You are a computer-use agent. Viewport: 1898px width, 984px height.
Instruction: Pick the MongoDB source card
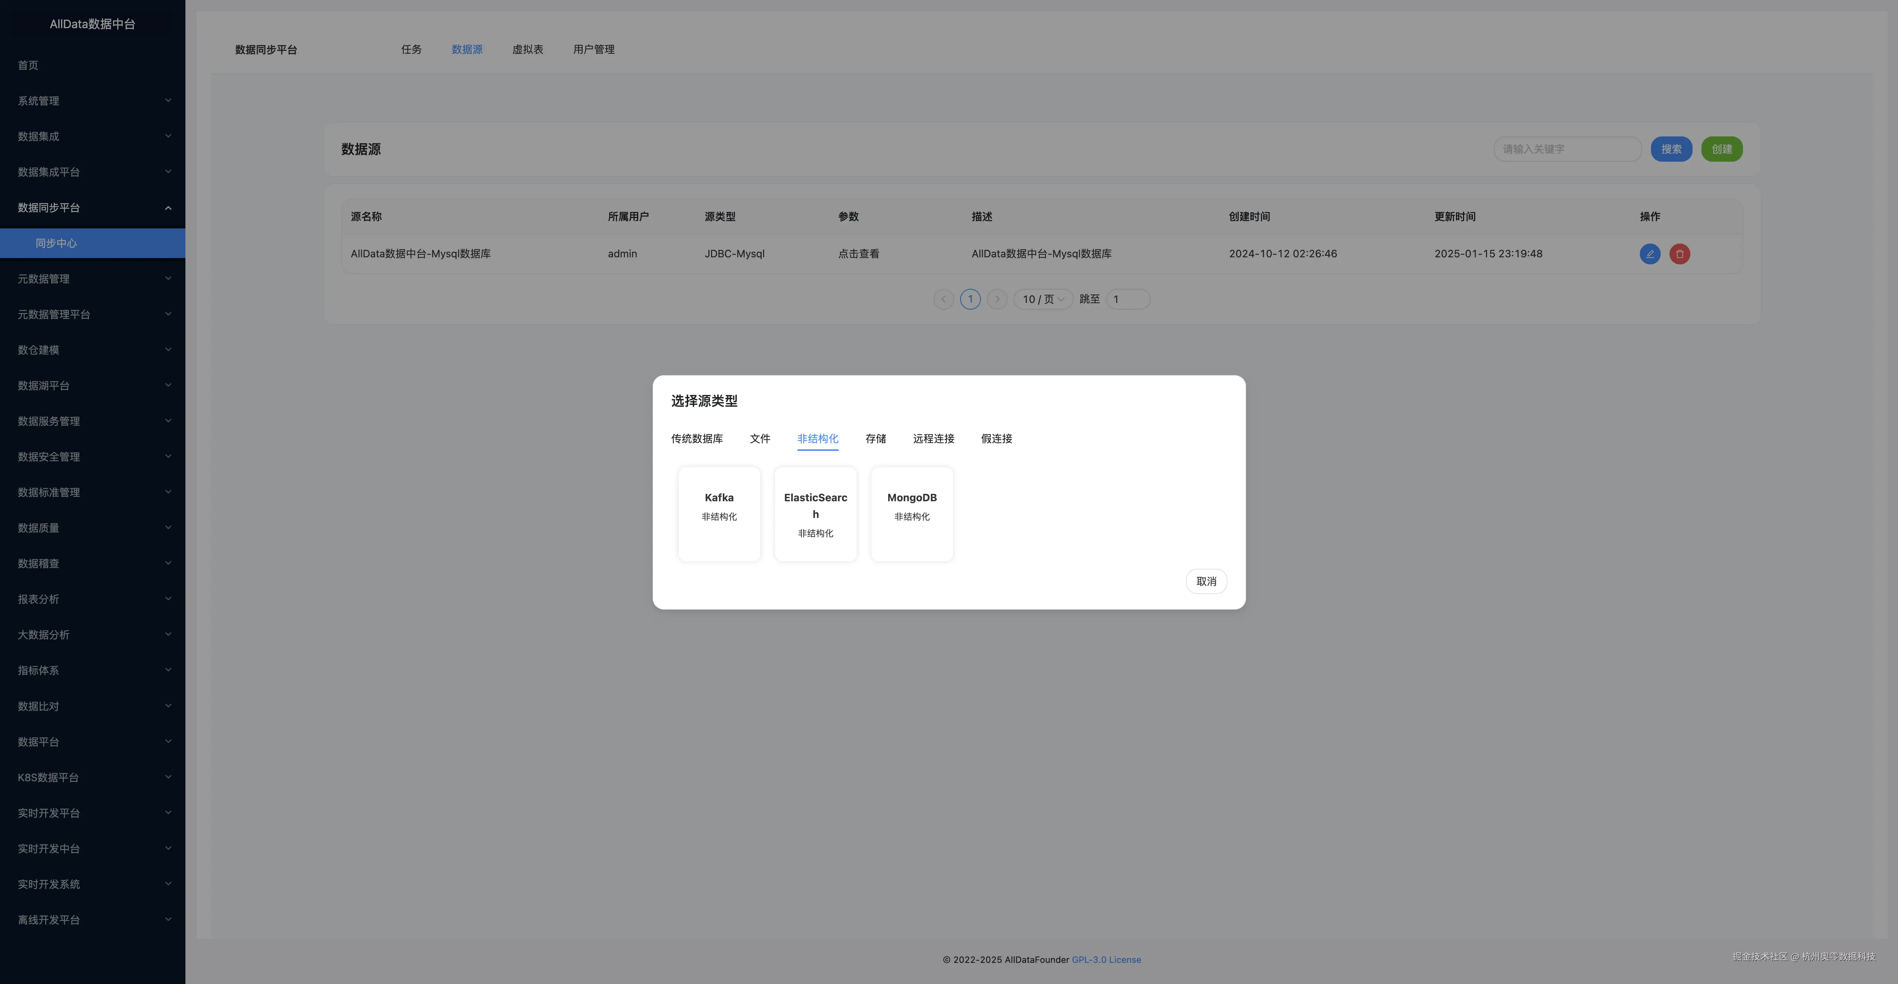pyautogui.click(x=912, y=514)
